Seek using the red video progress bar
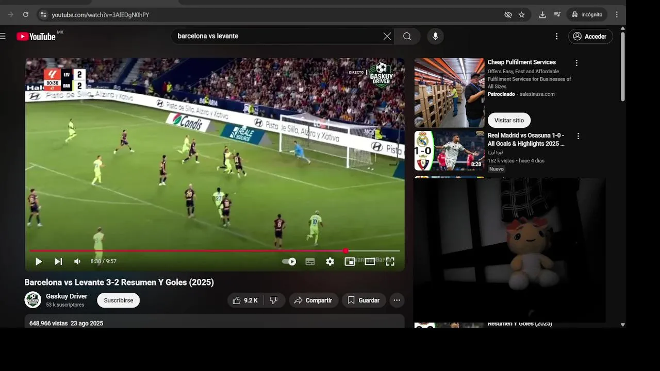 214,251
